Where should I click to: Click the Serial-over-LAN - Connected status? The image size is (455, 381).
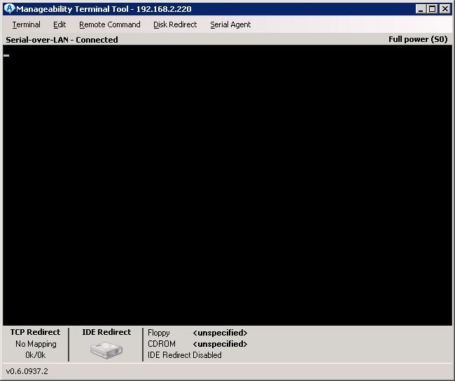[62, 40]
